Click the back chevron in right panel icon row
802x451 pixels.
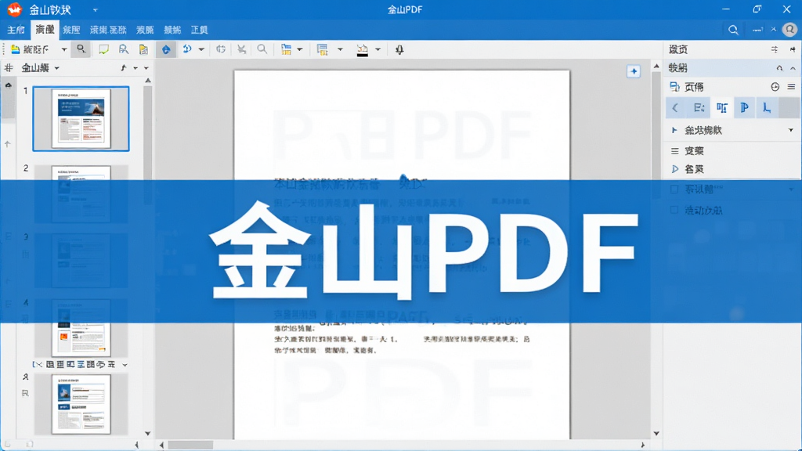[x=675, y=108]
